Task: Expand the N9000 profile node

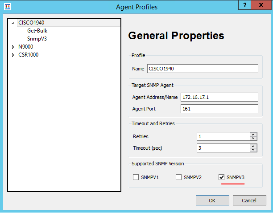Action: tap(13, 47)
